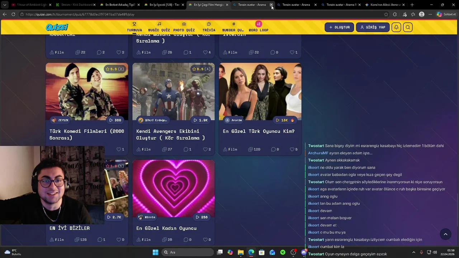Open the Trivia section
The width and height of the screenshot is (459, 258).
tap(209, 27)
